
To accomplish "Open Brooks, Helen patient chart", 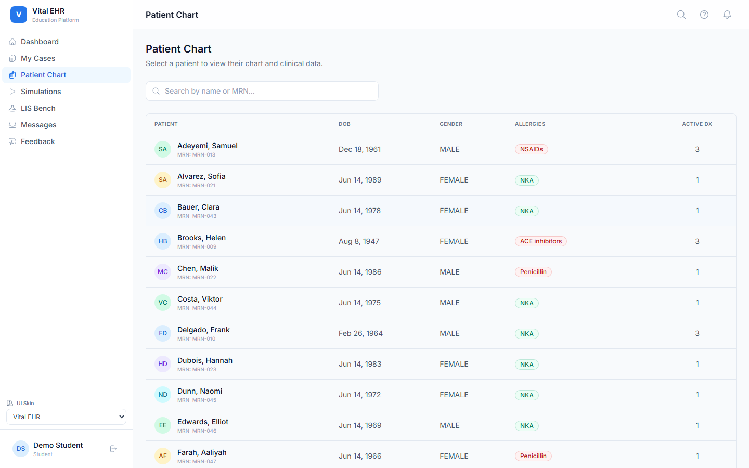I will [441, 241].
